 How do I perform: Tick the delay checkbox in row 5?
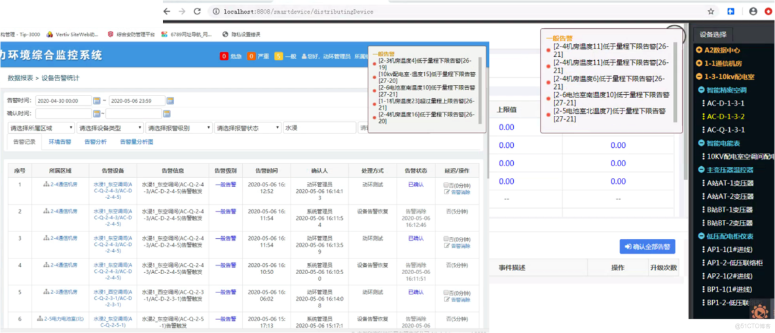click(x=446, y=292)
